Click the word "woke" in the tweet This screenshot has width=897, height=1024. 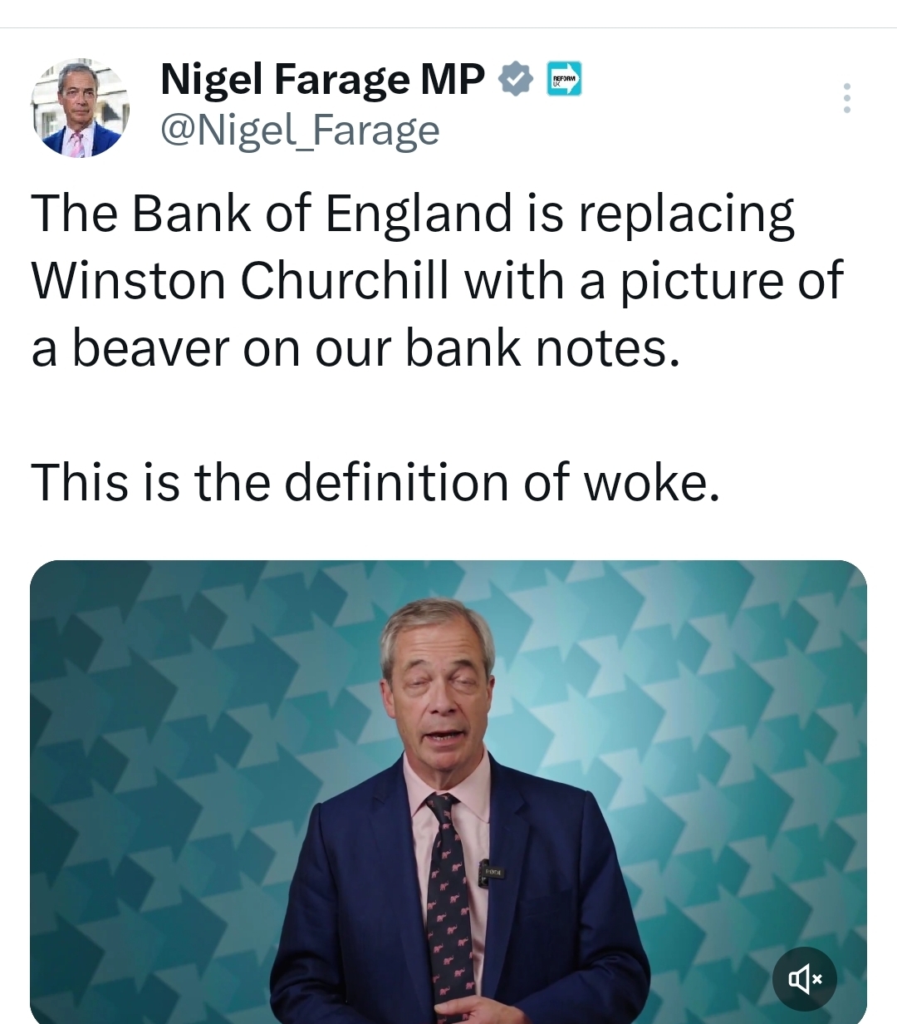(x=649, y=482)
